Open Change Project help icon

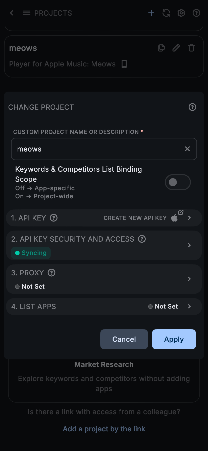(192, 107)
